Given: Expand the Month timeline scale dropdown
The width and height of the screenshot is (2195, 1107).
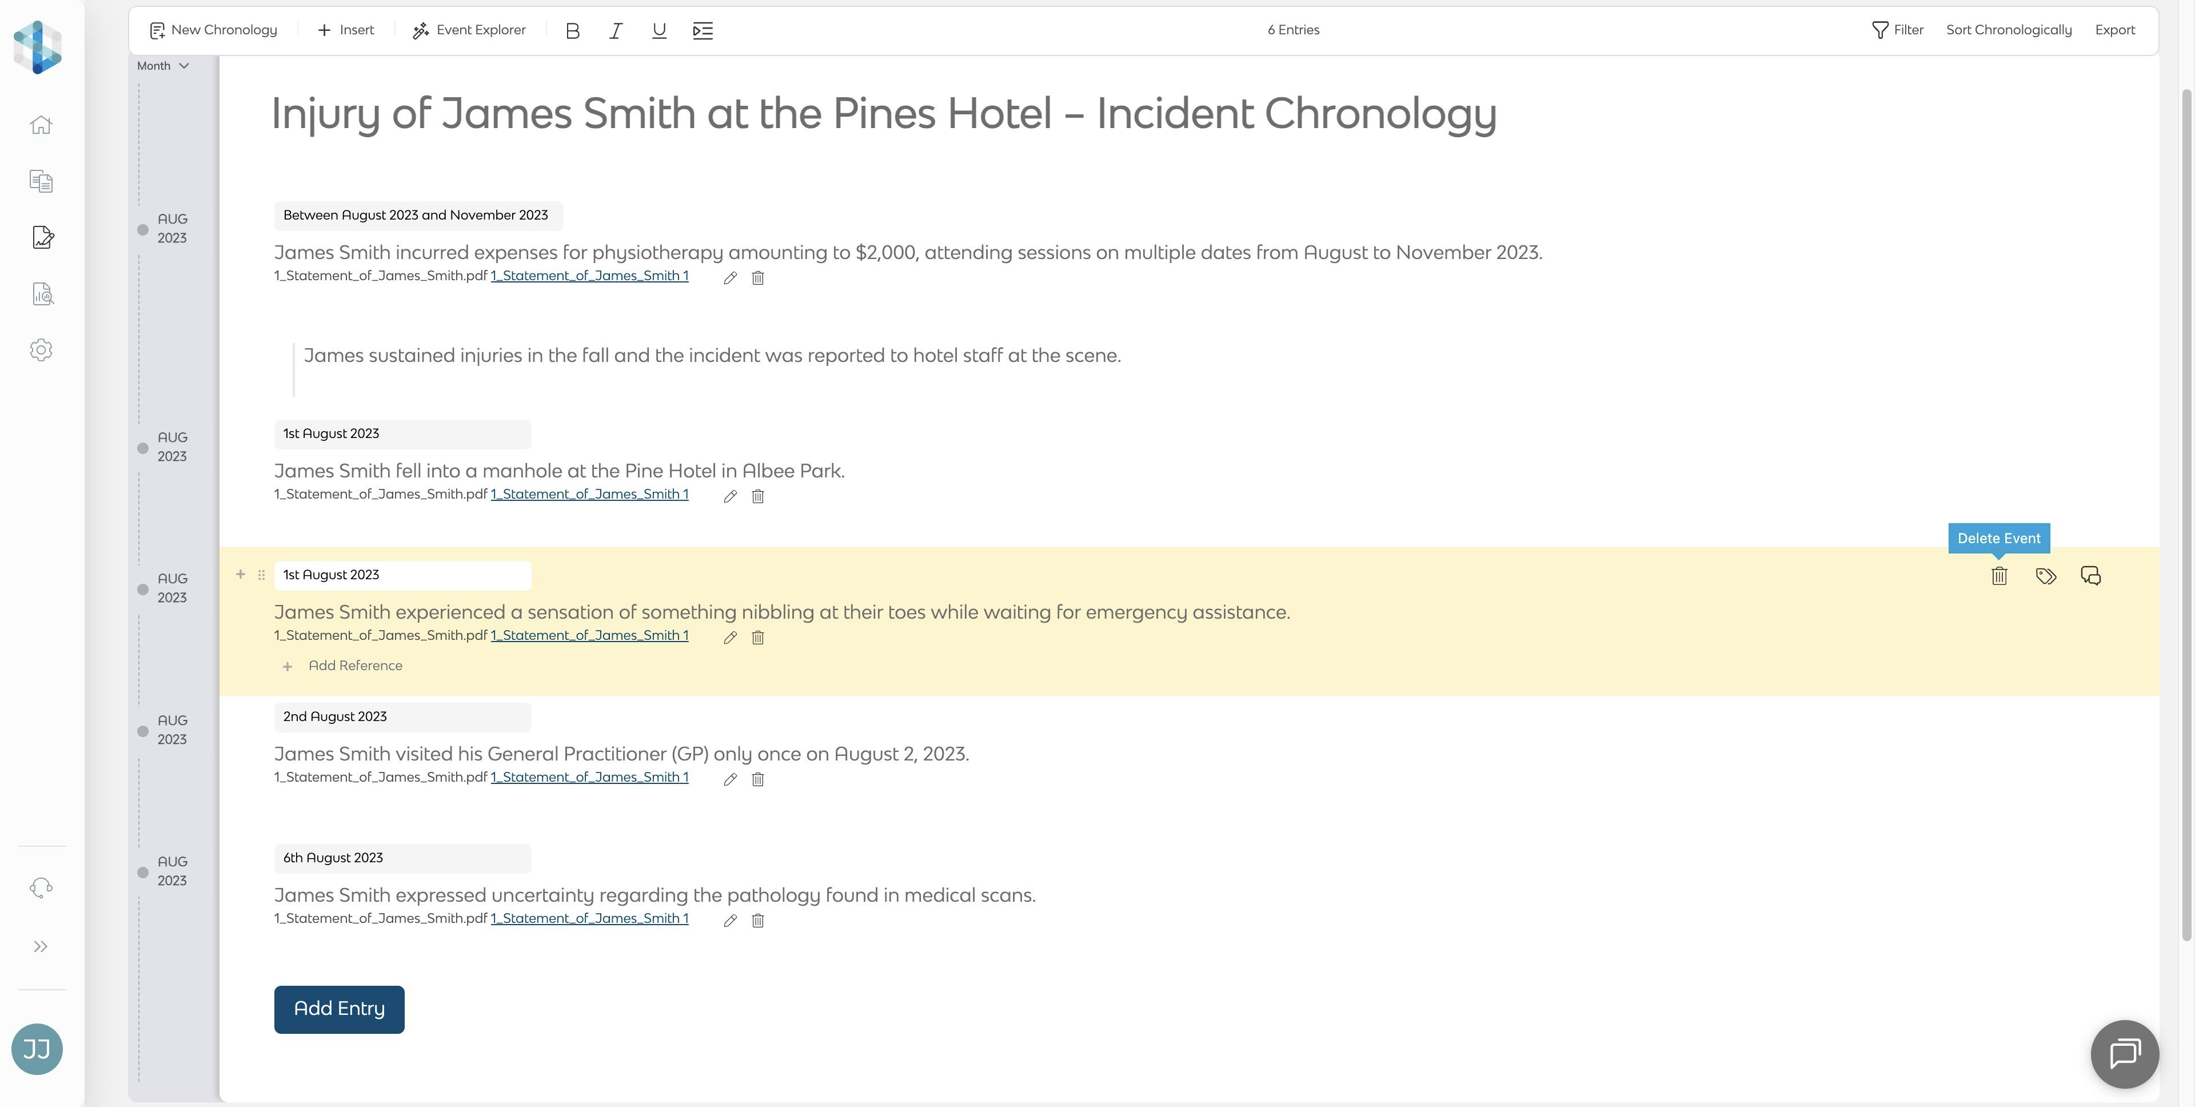Looking at the screenshot, I should point(163,66).
